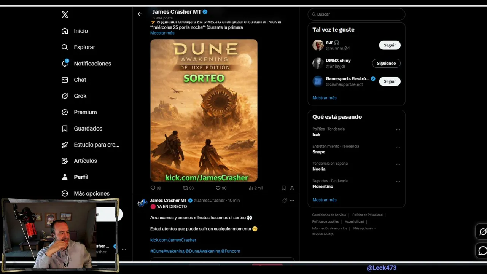Share the Dune sorteo post
This screenshot has width=487, height=274.
292,188
